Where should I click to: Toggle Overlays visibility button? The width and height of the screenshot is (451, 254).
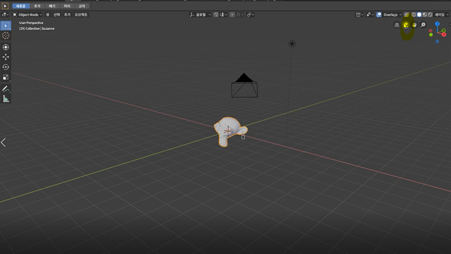coord(379,15)
